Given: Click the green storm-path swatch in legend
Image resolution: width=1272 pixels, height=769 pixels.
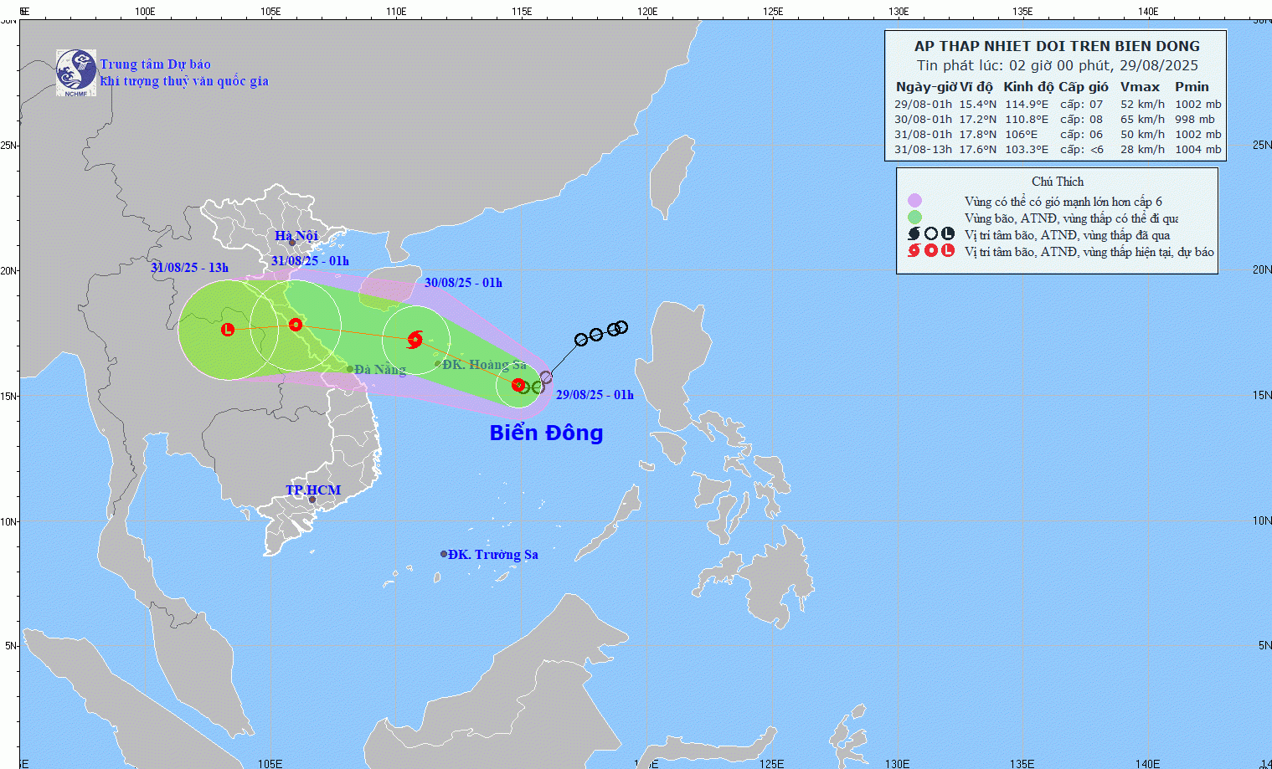Looking at the screenshot, I should 914,218.
